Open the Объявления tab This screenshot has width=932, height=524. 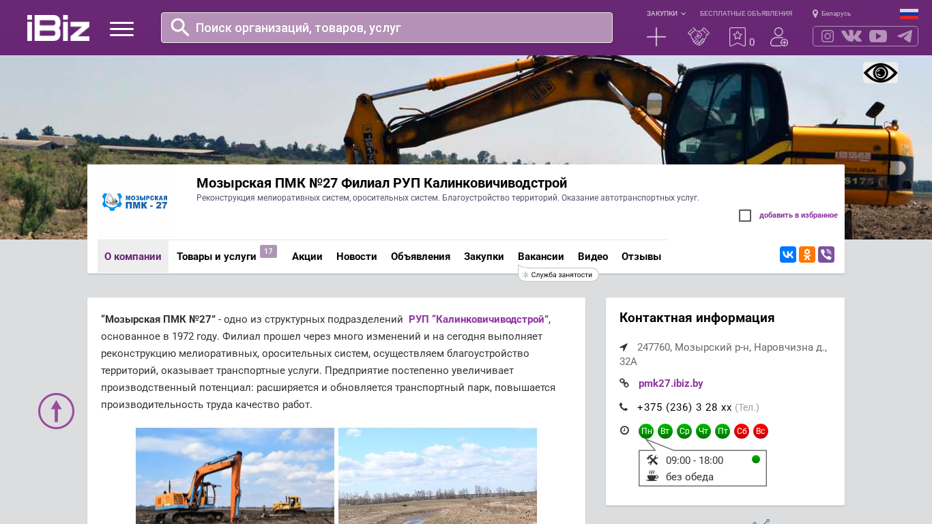click(x=420, y=257)
